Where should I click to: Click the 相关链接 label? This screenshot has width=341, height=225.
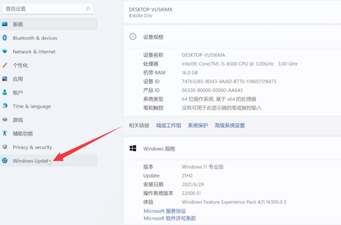coord(139,125)
